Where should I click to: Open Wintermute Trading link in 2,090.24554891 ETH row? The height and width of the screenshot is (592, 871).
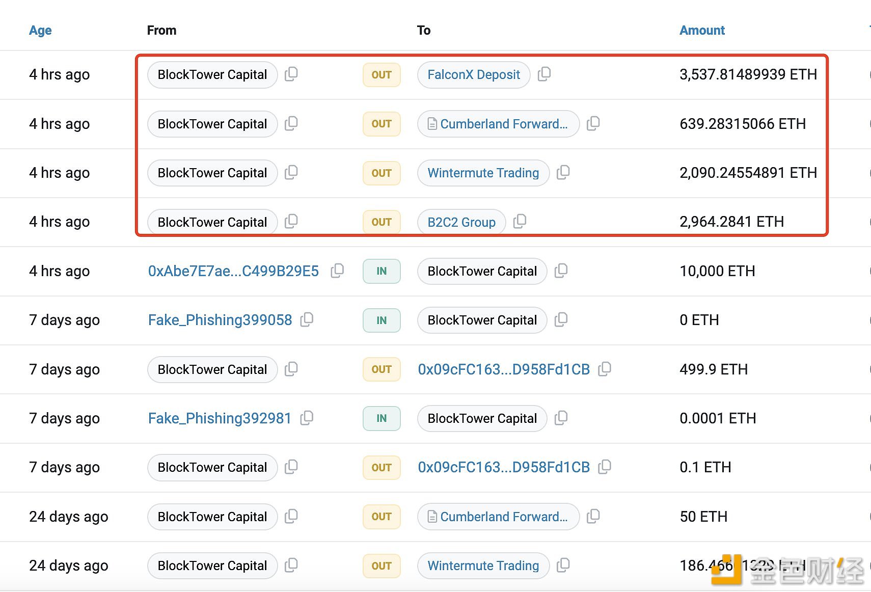[x=483, y=173]
